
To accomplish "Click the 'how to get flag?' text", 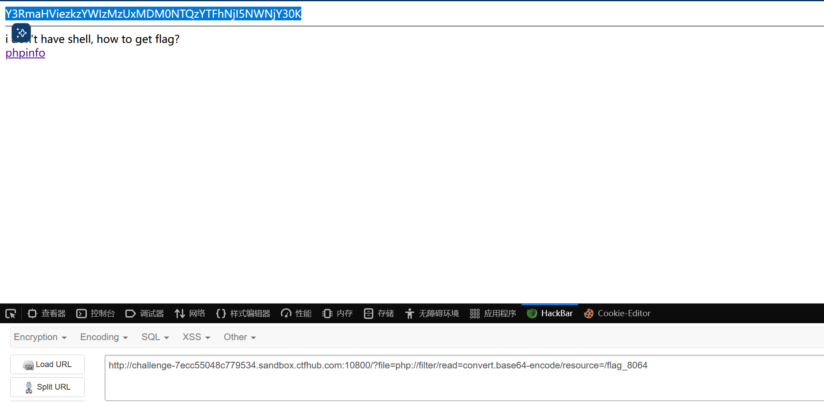I will tap(138, 39).
